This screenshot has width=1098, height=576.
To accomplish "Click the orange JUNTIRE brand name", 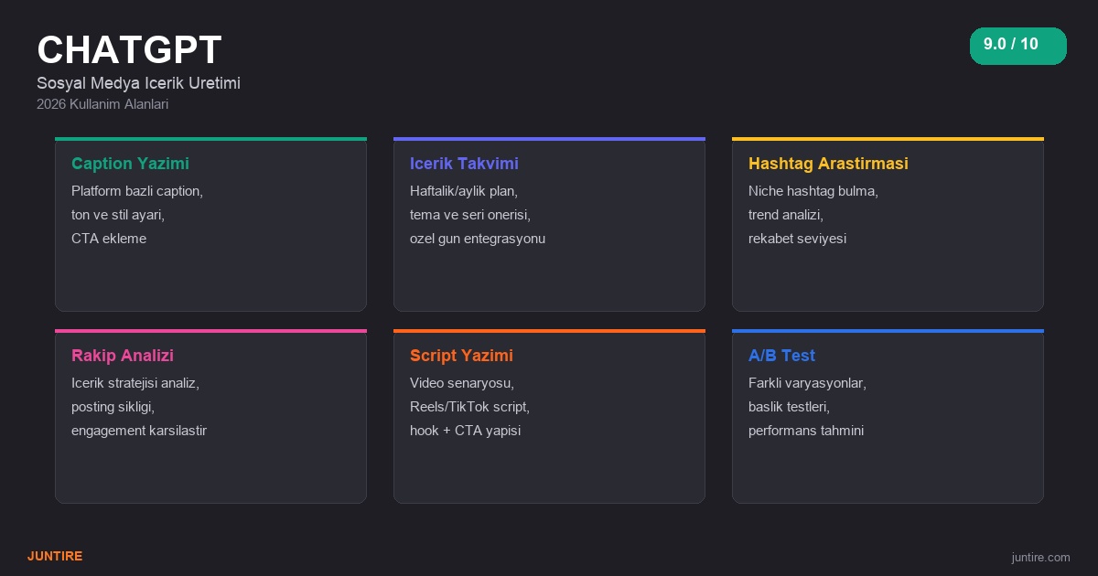I will click(x=55, y=556).
